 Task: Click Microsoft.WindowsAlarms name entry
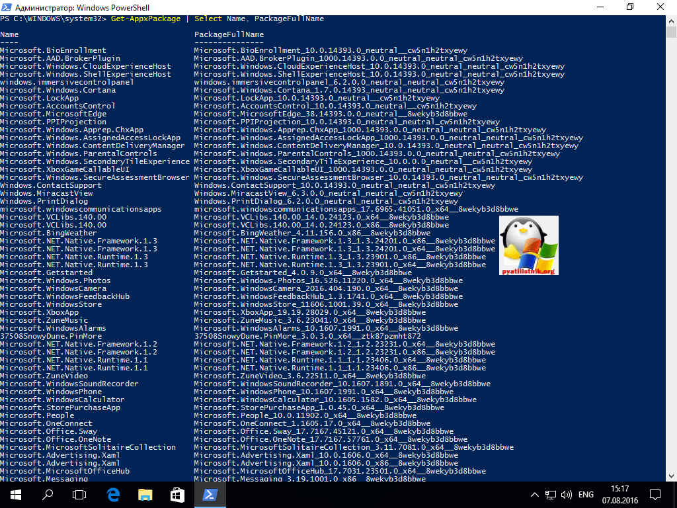click(x=53, y=328)
